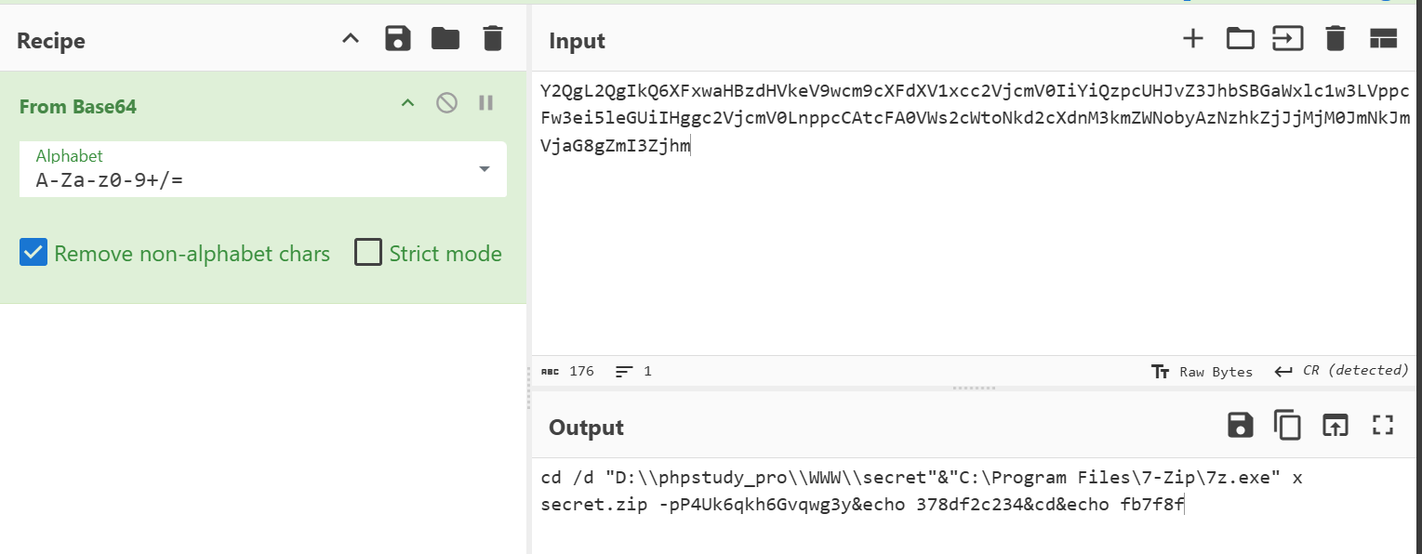
Task: Add a new input tab
Action: 1192,39
